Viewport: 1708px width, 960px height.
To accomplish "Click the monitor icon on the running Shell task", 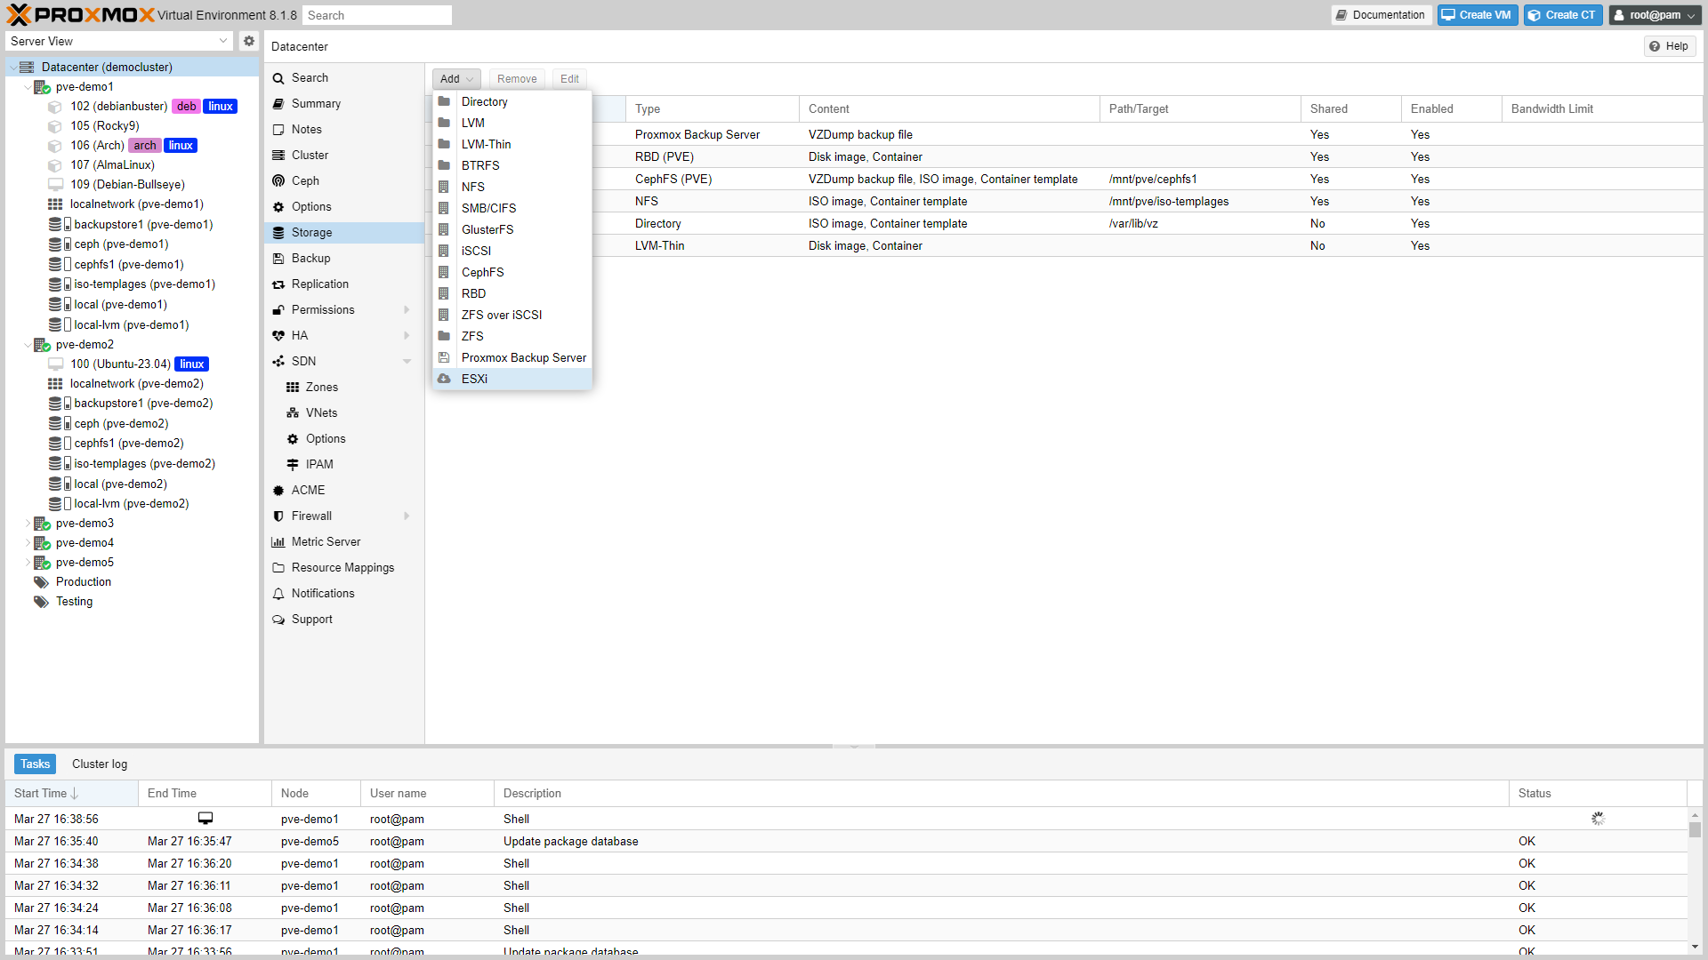I will [205, 818].
